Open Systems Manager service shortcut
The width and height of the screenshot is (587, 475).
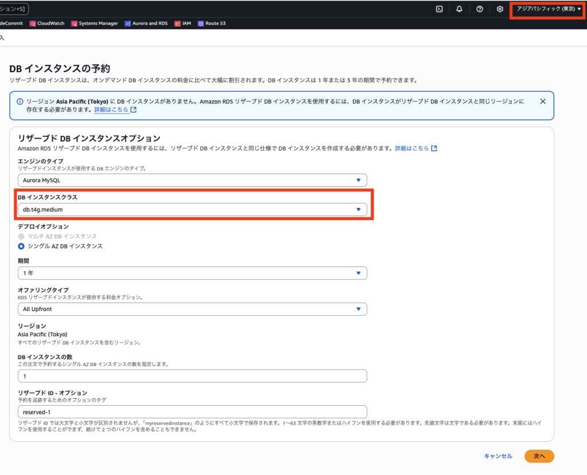pos(94,23)
